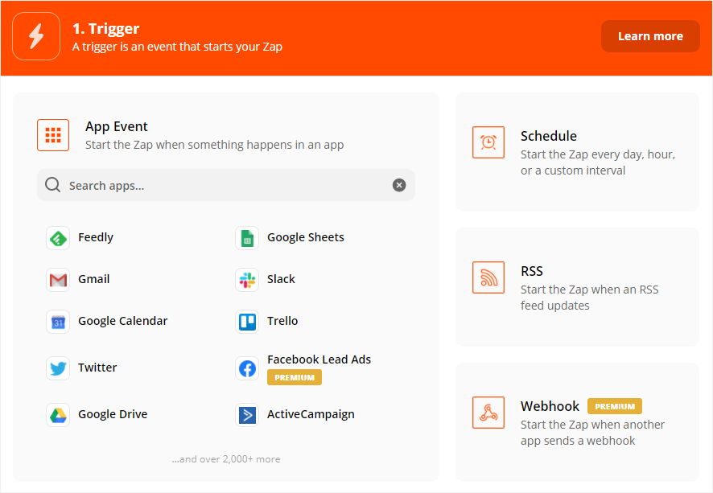The width and height of the screenshot is (713, 493).
Task: Click the Twitter bird icon
Action: click(x=58, y=368)
